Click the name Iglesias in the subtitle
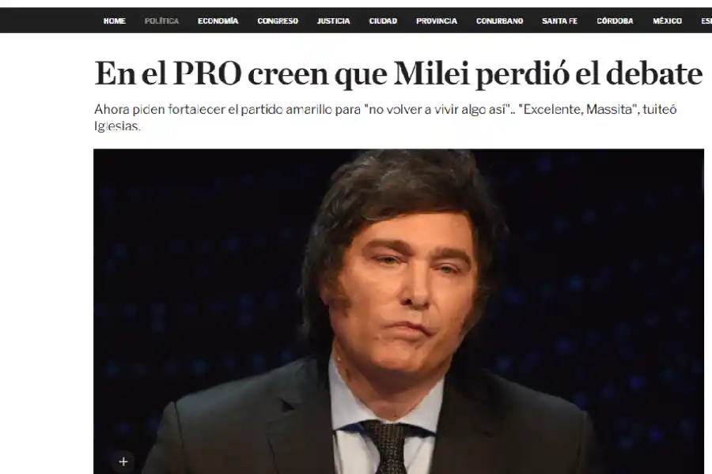The image size is (712, 474). (x=117, y=126)
